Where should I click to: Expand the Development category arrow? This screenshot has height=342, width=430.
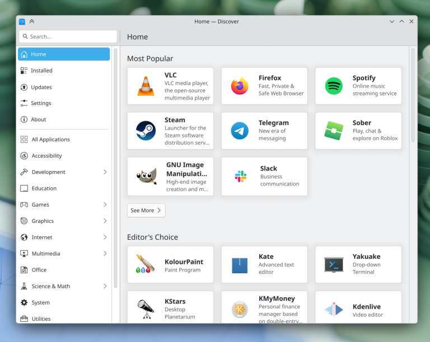pyautogui.click(x=105, y=172)
